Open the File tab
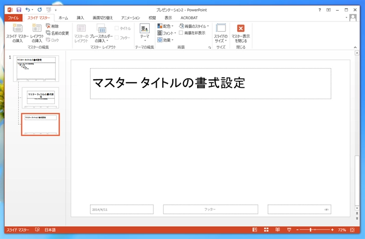 click(x=13, y=18)
